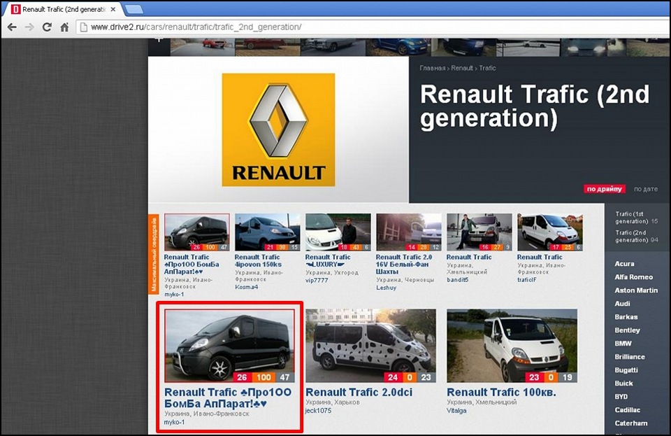Open large photo of spotted Trafic 2.0dci
671x436 pixels.
[370, 346]
